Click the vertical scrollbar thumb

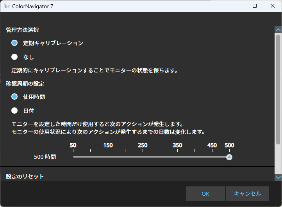(x=278, y=89)
